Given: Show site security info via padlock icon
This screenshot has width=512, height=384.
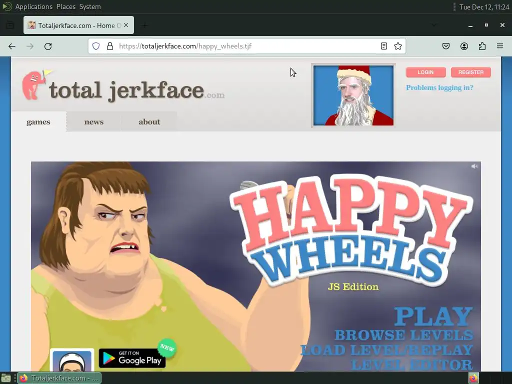Looking at the screenshot, I should coord(110,46).
